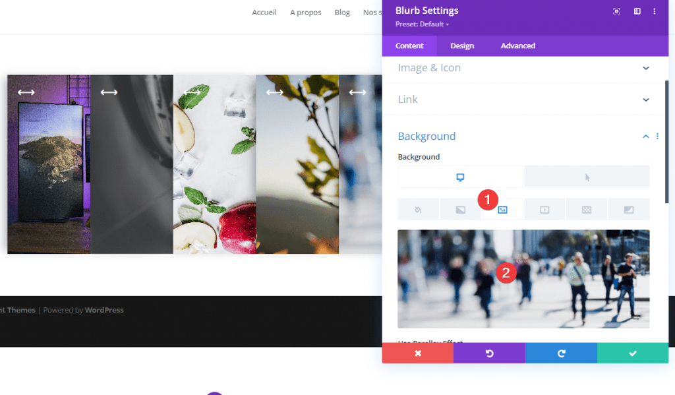The image size is (675, 395).
Task: Open the Preset: Default dropdown
Action: point(422,24)
